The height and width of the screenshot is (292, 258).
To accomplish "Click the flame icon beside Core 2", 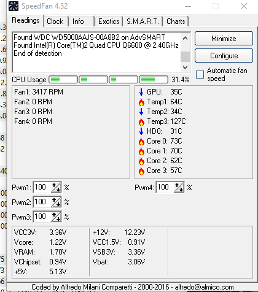I will click(141, 161).
